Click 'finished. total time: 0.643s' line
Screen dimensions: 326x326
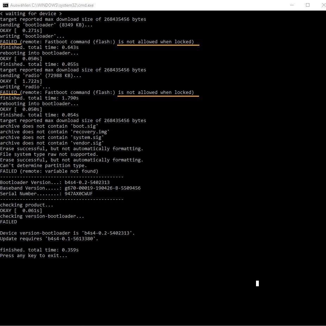(x=39, y=47)
